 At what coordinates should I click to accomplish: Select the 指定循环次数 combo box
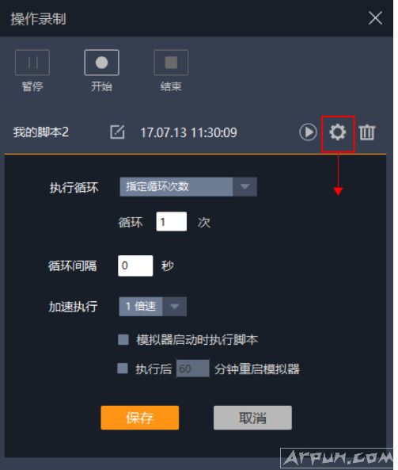(188, 187)
